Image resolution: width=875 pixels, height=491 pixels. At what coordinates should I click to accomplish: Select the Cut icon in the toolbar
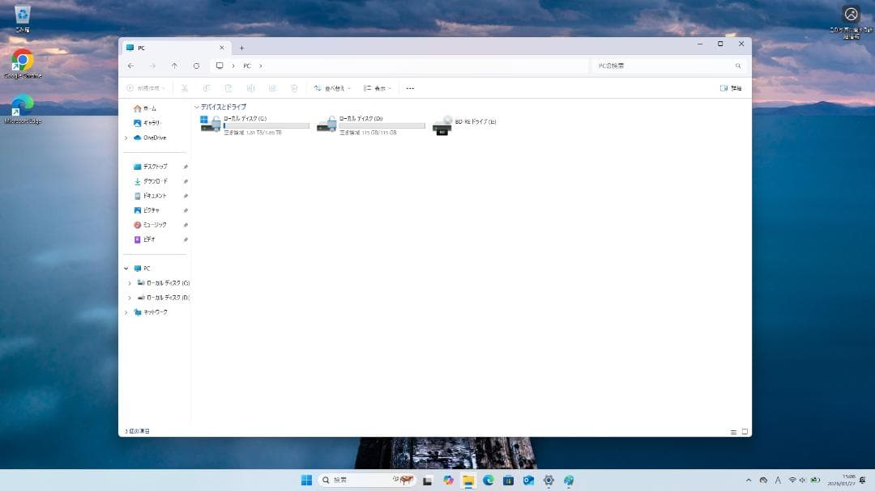[185, 88]
